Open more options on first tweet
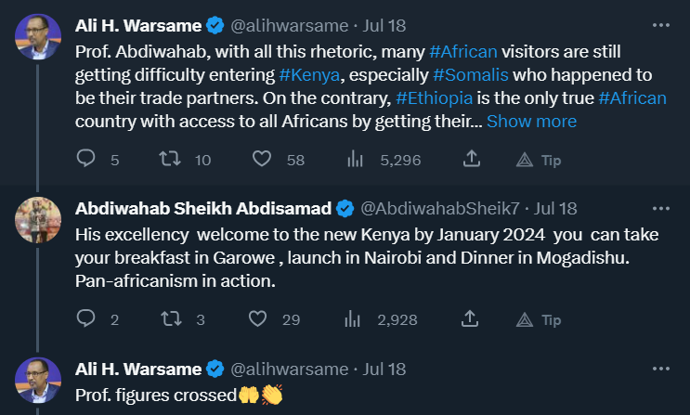The image size is (690, 415). click(660, 23)
